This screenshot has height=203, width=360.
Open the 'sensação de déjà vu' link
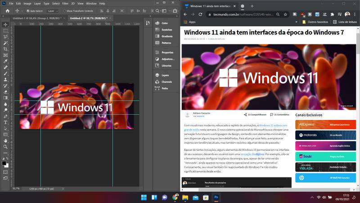[x=252, y=154]
